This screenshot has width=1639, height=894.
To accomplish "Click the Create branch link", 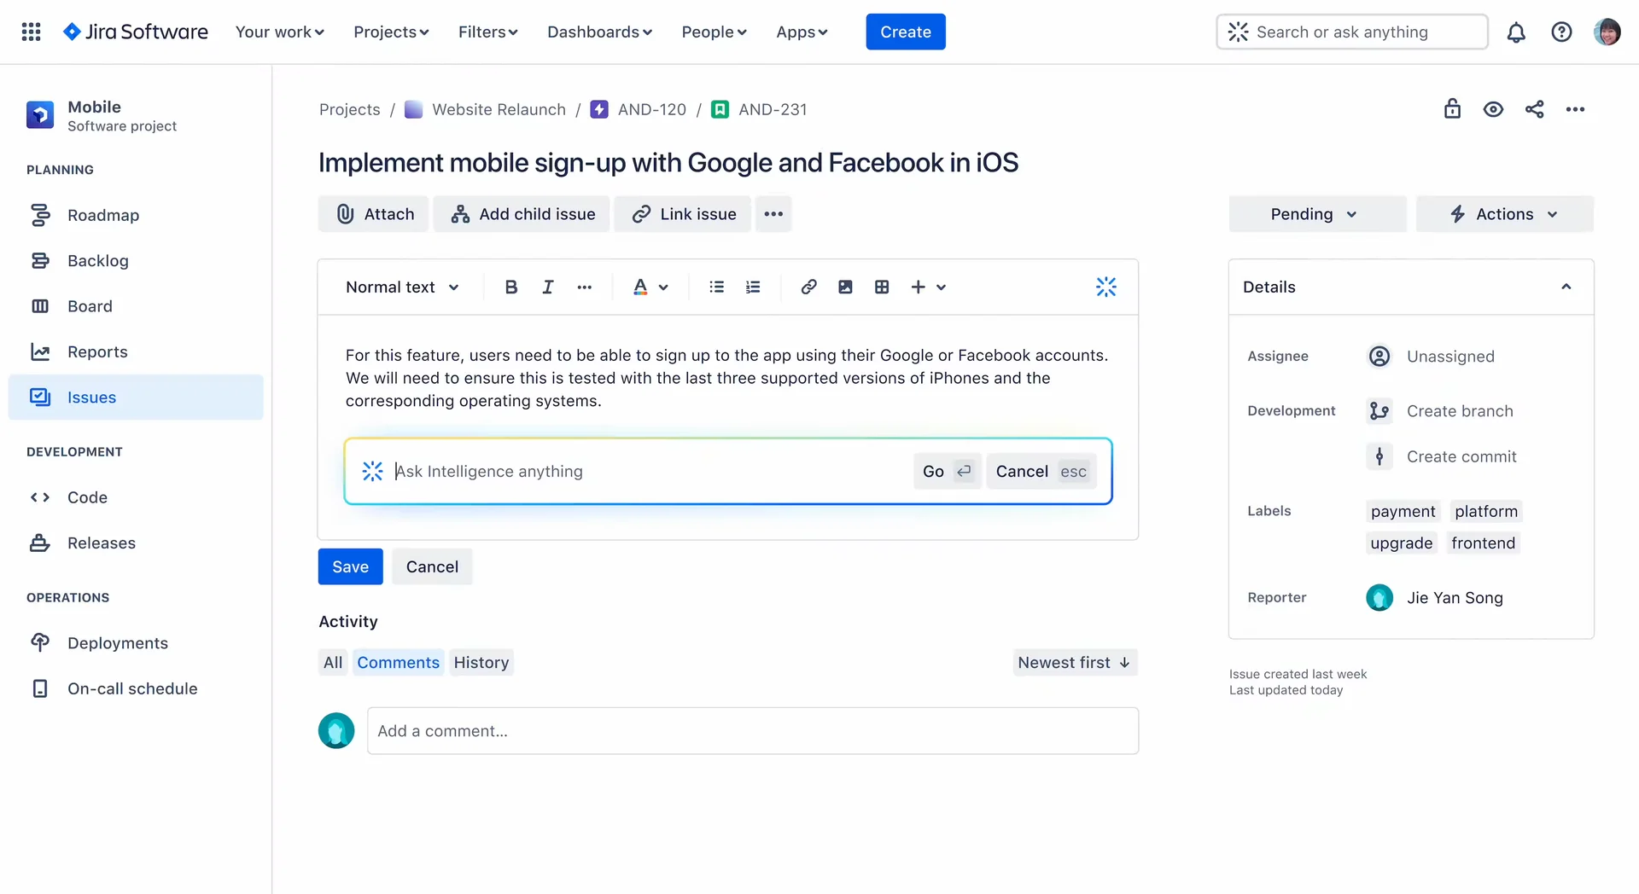I will 1459,411.
